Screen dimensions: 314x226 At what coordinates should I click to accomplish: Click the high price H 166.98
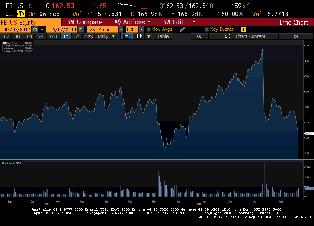tap(186, 14)
